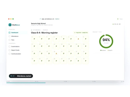Click the 94% present donut chart
The image size is (130, 97).
coord(106,41)
